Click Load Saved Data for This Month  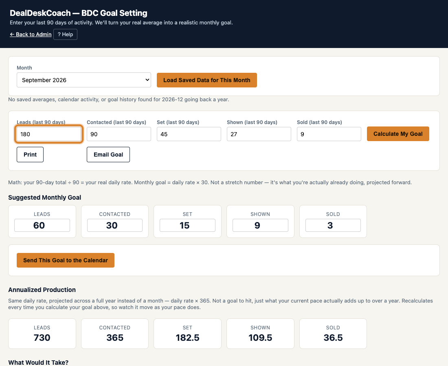click(206, 80)
